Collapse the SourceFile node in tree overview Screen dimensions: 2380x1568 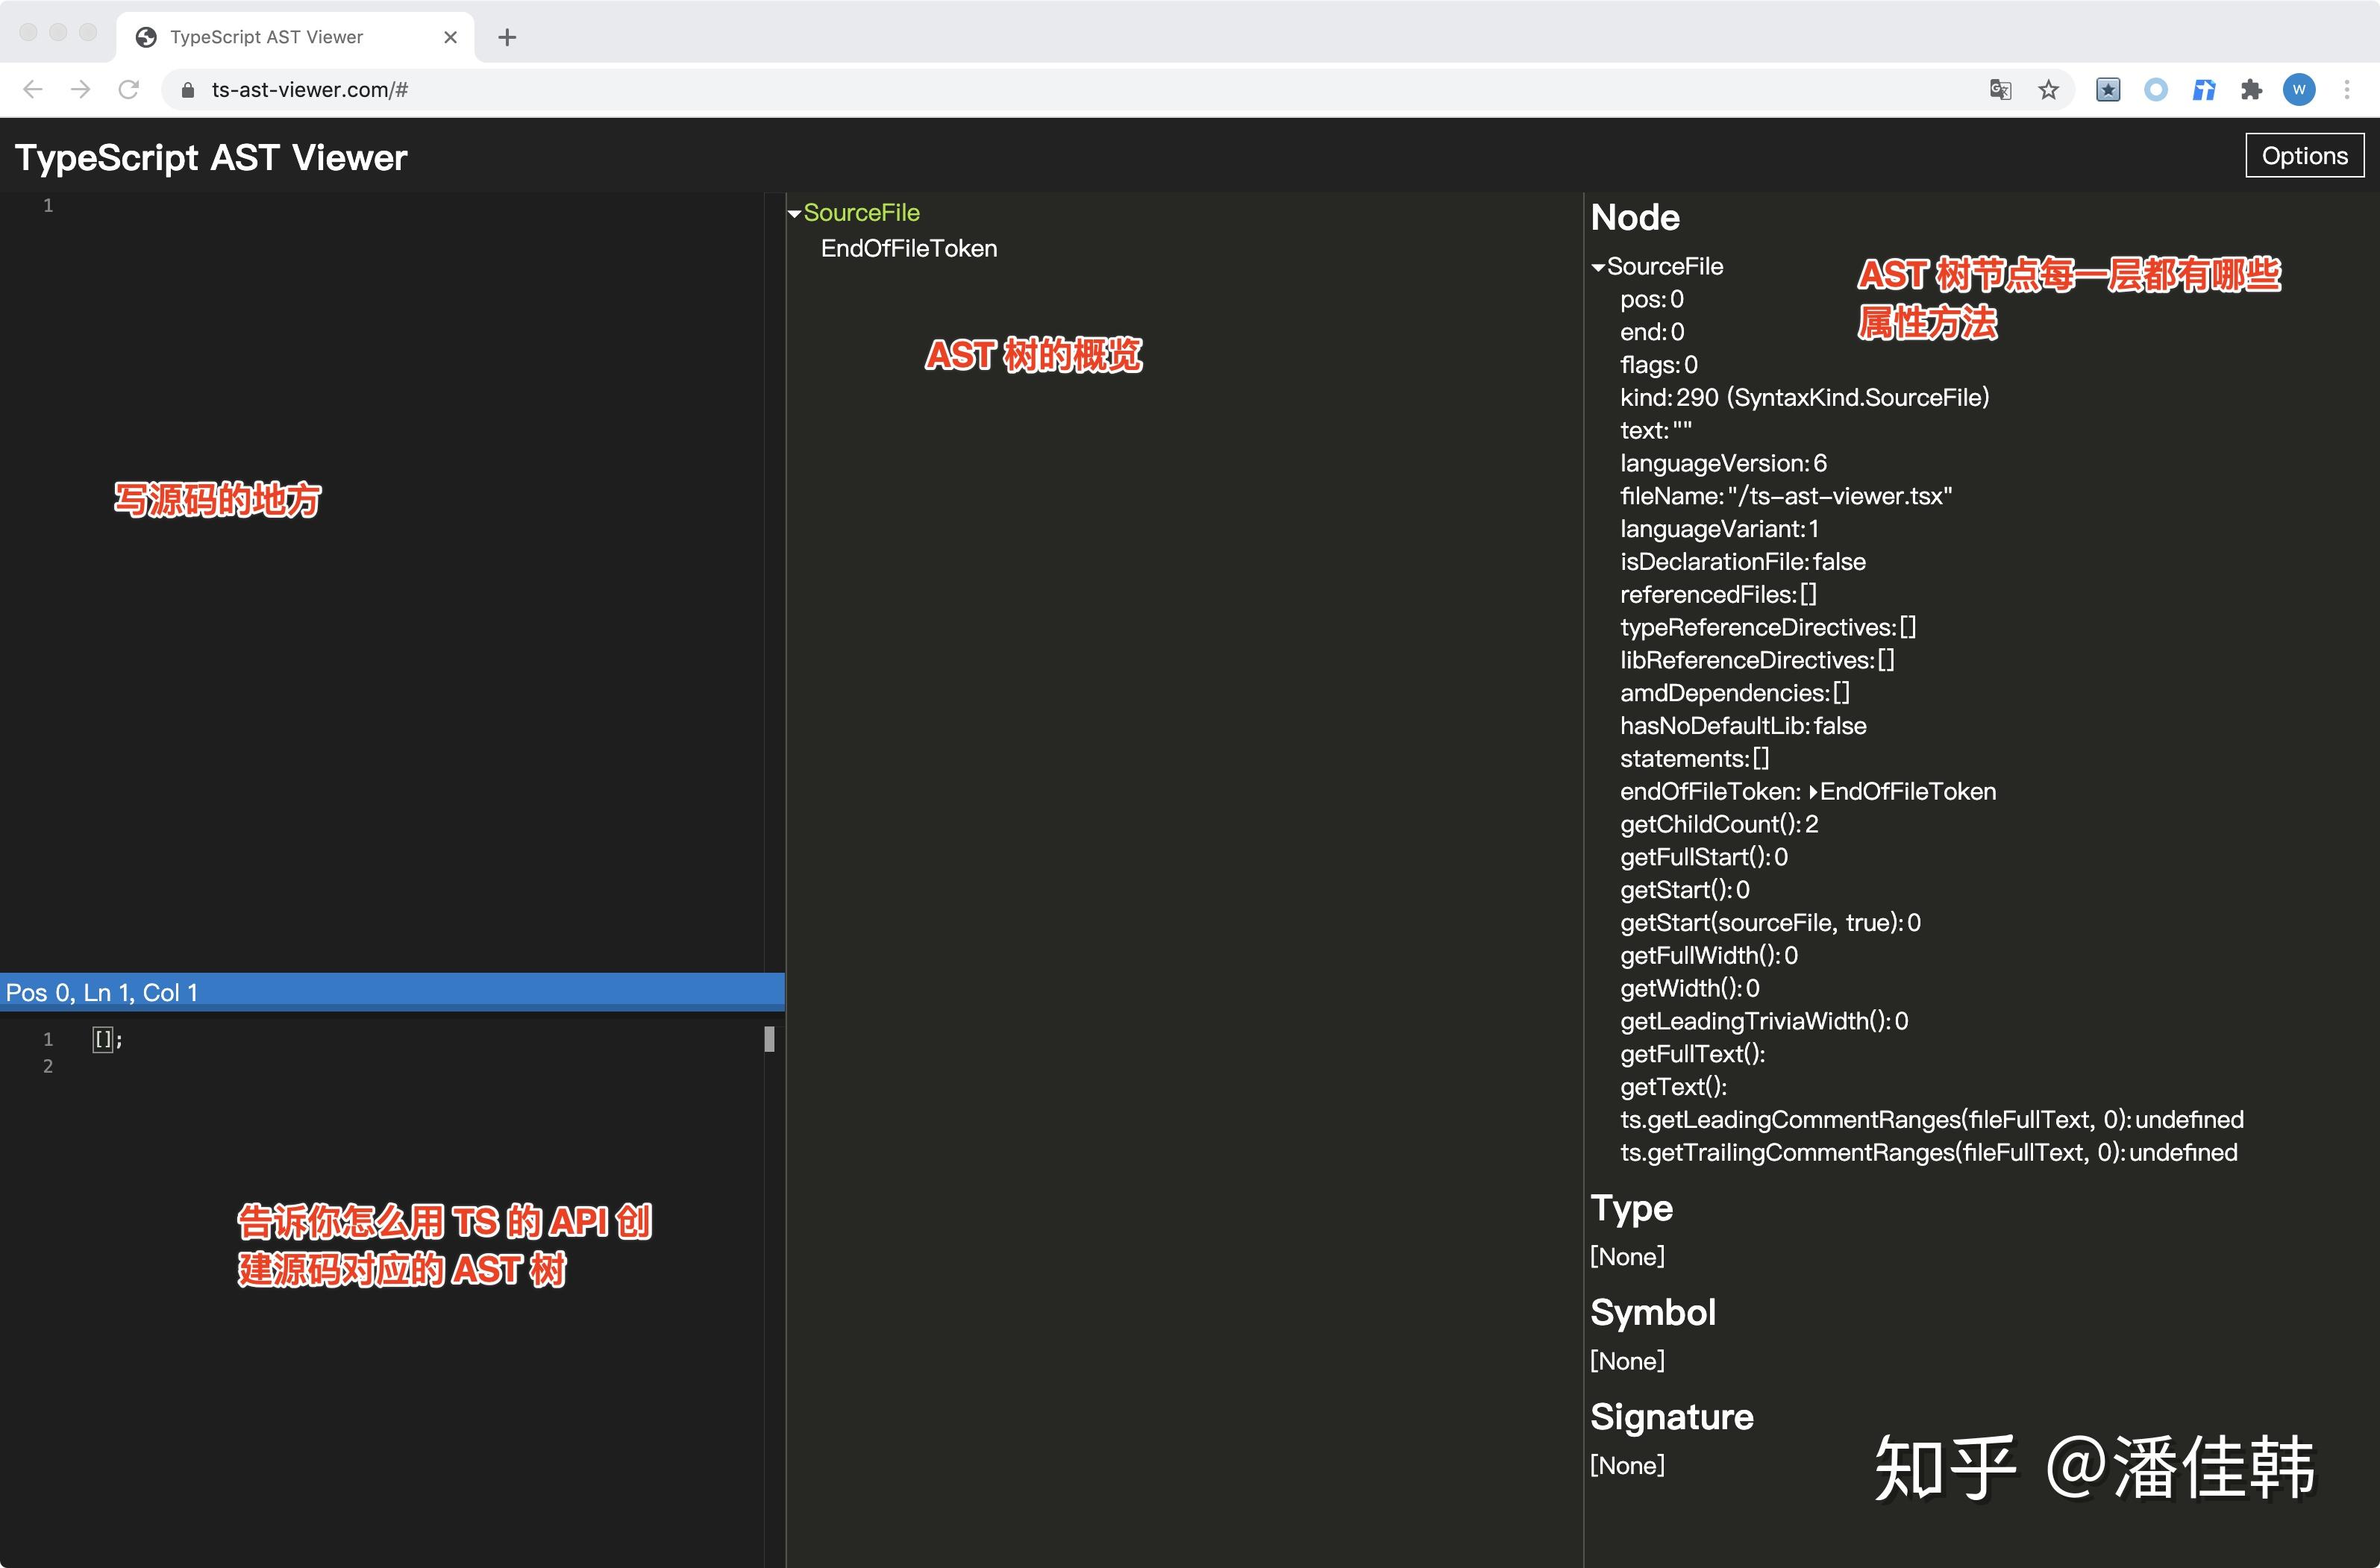(x=795, y=214)
